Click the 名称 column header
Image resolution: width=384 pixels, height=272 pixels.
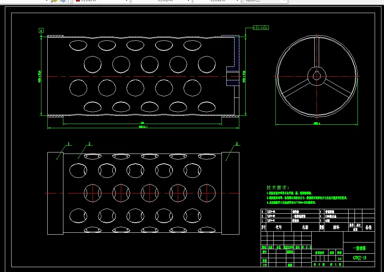point(305,227)
